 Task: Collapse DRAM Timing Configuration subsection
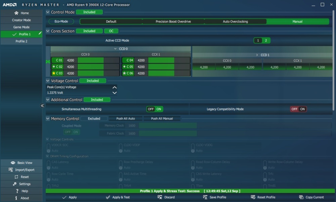coord(47,156)
